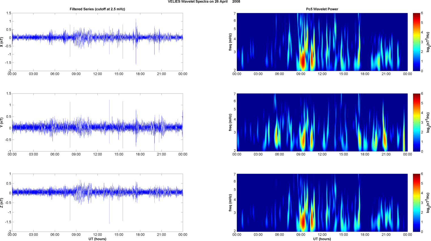Screen dimensions: 431x241
Task: Click the 00:00 start tick under the bottom spectrogram
Action: pos(237,234)
